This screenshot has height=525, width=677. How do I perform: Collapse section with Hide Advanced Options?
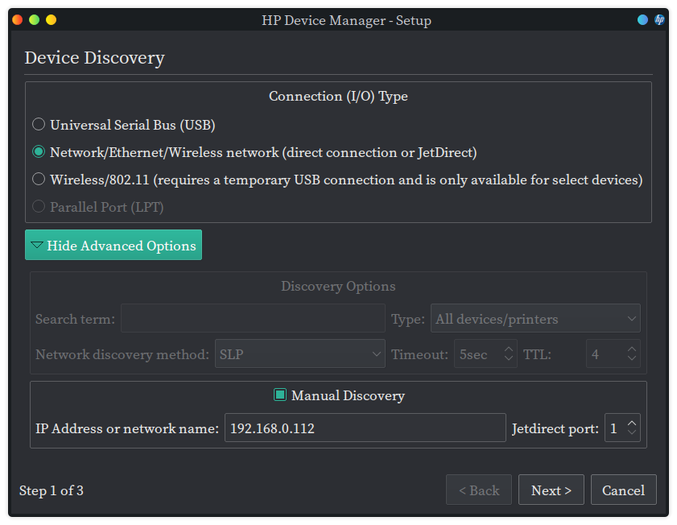coord(114,246)
